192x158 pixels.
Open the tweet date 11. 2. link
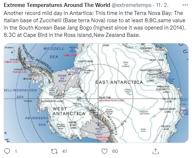coord(162,5)
